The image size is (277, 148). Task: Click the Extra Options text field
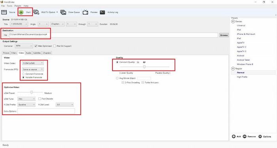click(x=46, y=111)
